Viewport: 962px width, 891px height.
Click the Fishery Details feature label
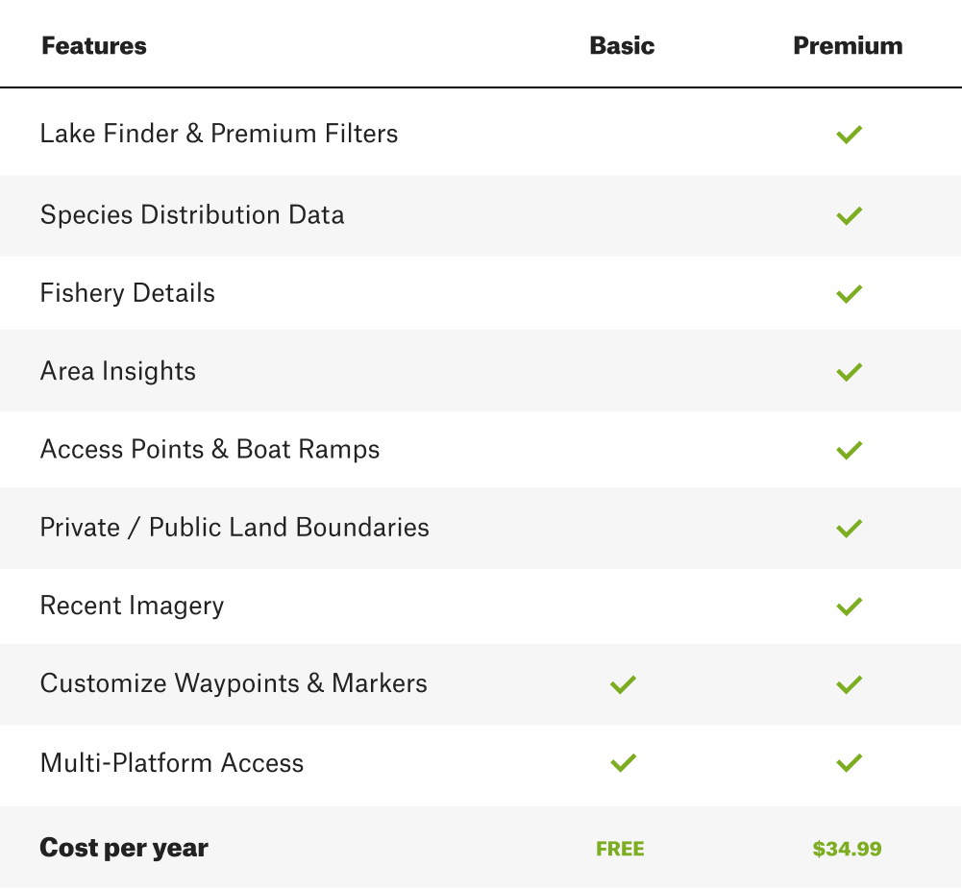point(128,293)
